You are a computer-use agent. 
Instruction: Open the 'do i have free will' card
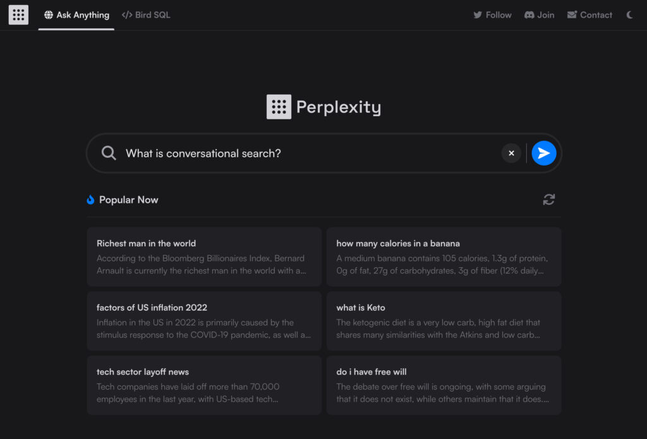(444, 385)
